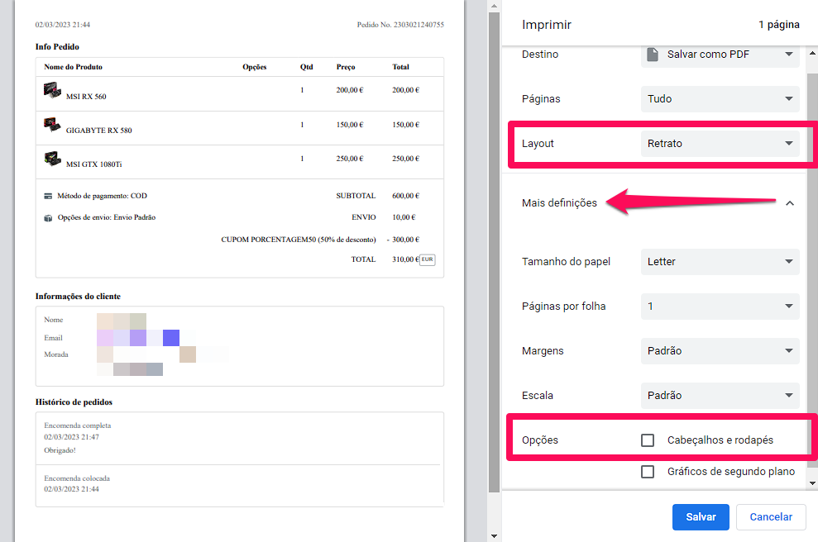Screen dimensions: 818x542
Task: Click the MSI GTX 1080Ti product name
Action: [94, 164]
